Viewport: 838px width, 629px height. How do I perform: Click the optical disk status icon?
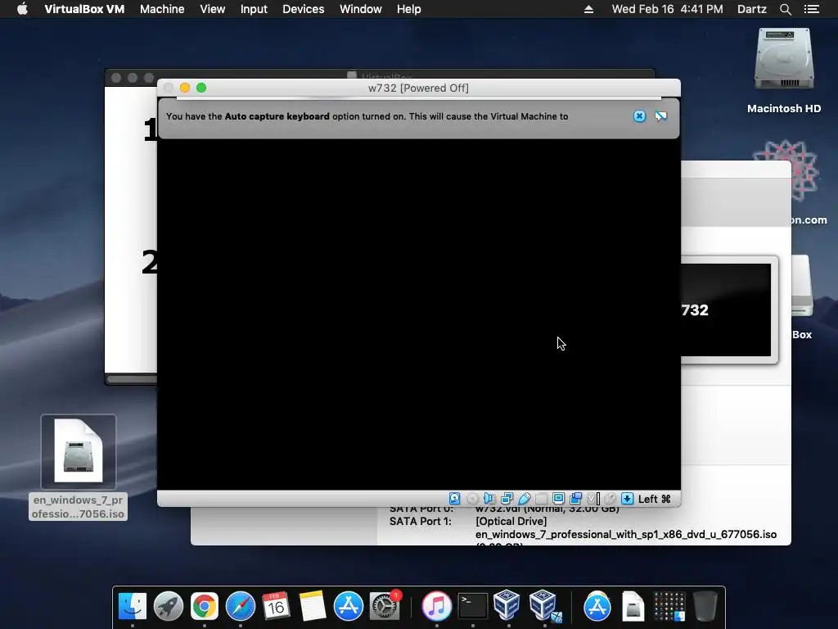(x=472, y=499)
